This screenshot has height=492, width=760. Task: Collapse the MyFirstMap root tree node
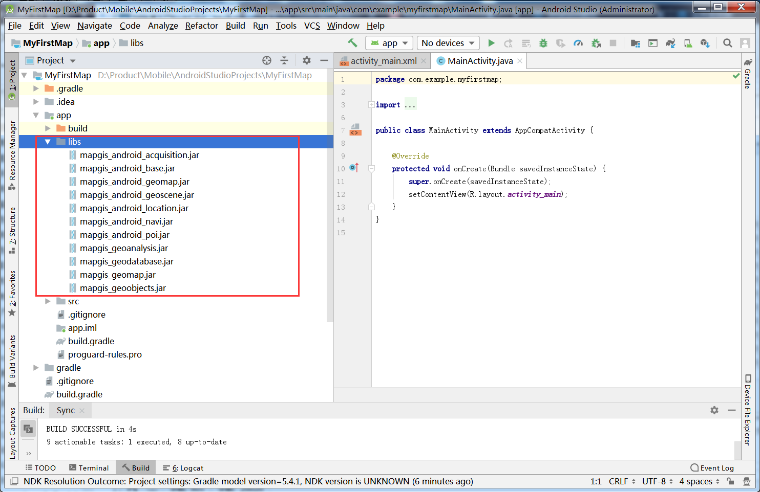tap(24, 75)
